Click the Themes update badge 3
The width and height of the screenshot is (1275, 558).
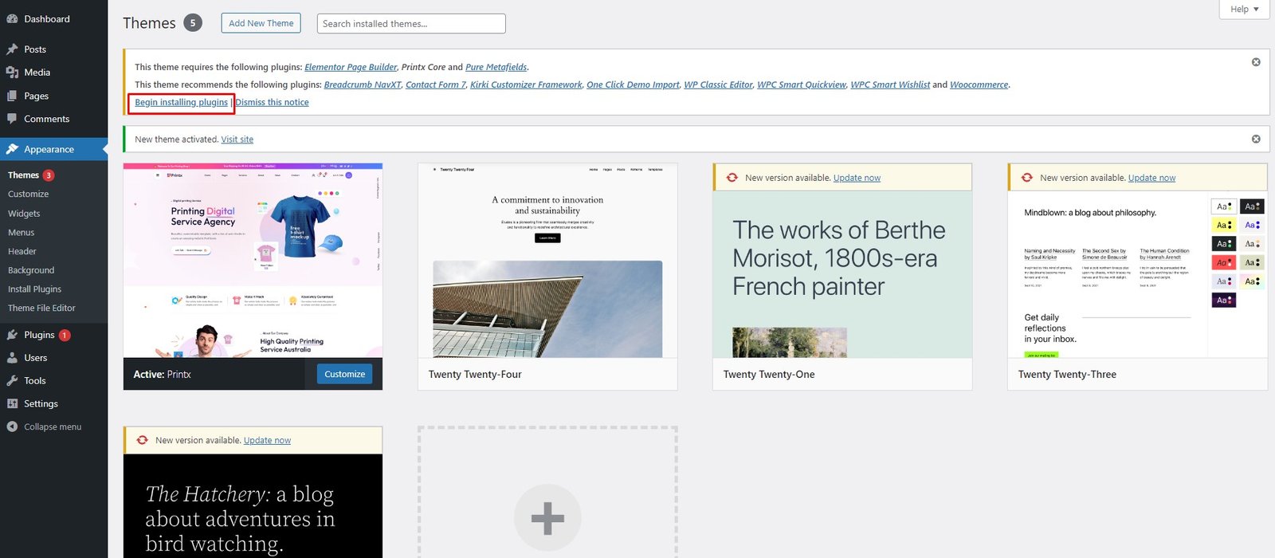point(49,175)
